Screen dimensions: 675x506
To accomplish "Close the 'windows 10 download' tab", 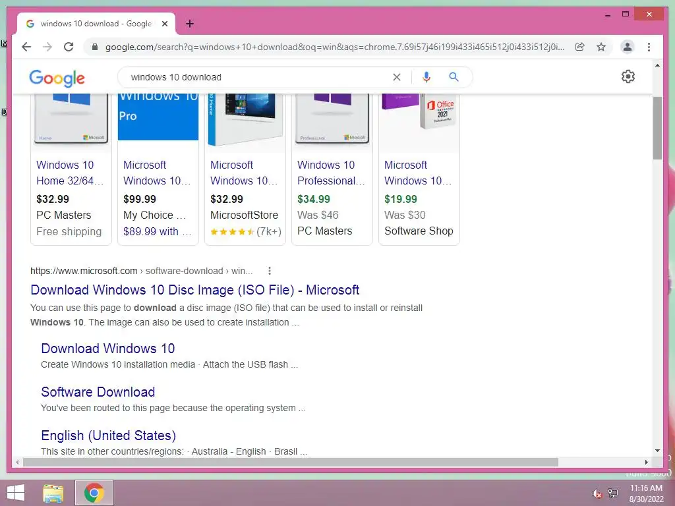I will click(164, 24).
